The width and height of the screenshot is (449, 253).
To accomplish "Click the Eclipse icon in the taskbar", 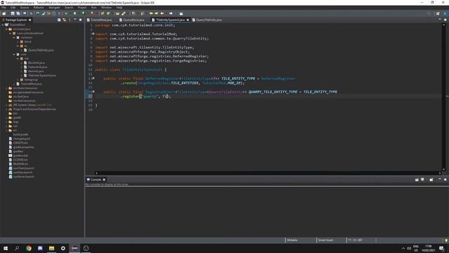I will (x=75, y=248).
